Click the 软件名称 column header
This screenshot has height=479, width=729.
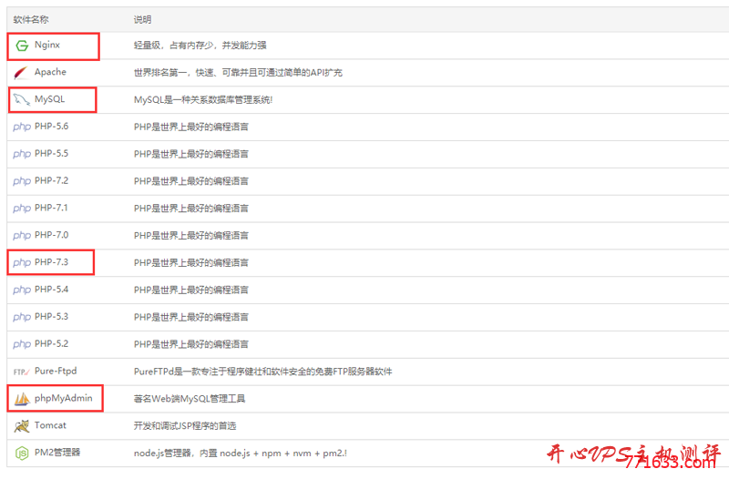click(x=31, y=19)
